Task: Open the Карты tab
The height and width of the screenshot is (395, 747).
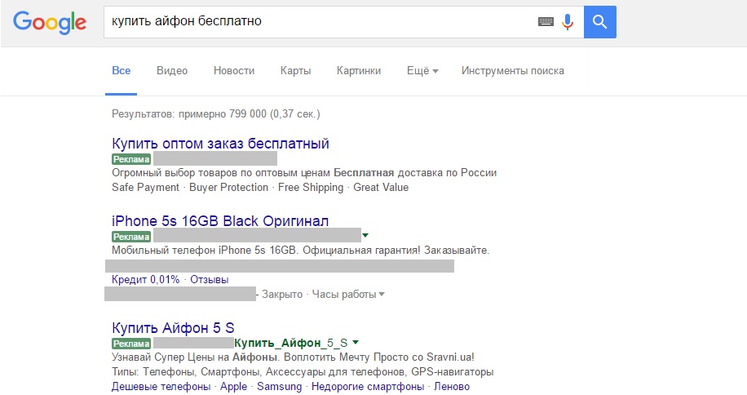Action: coord(295,70)
